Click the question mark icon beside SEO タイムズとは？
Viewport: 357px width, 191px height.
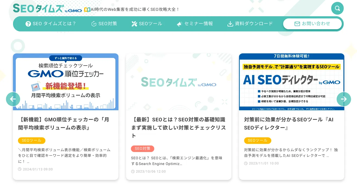click(x=29, y=24)
